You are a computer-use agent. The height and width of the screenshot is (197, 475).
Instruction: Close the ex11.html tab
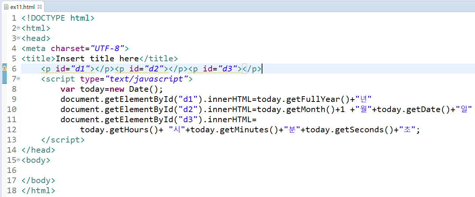(x=40, y=7)
